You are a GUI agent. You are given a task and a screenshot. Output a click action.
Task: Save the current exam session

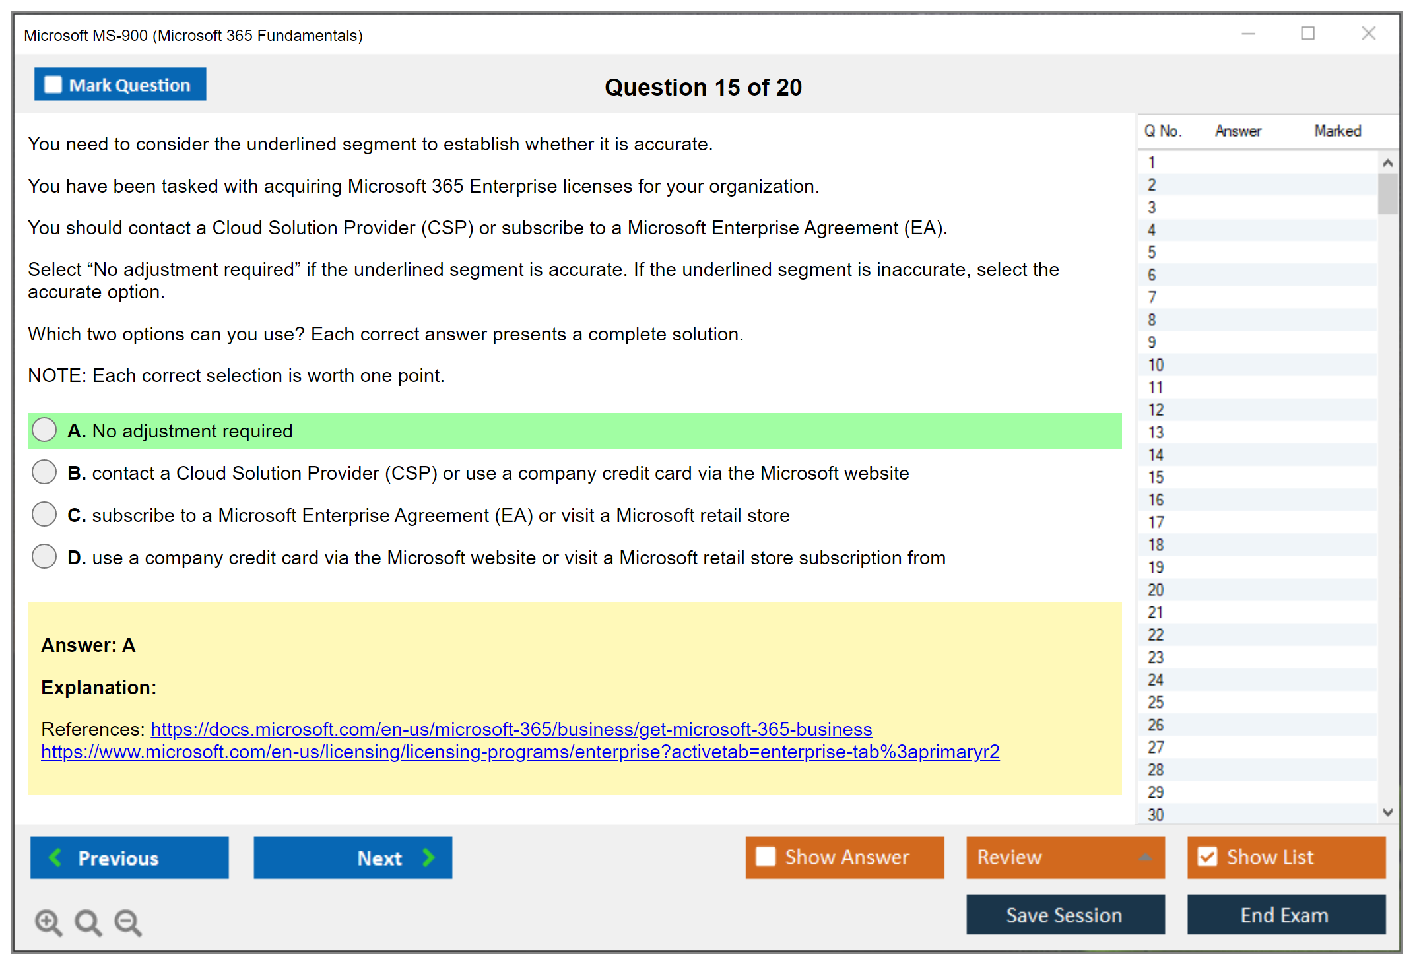pos(1065,915)
